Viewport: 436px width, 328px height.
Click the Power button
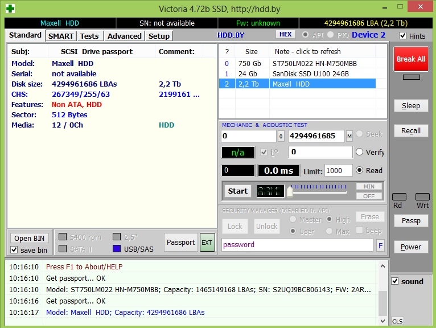(x=411, y=247)
